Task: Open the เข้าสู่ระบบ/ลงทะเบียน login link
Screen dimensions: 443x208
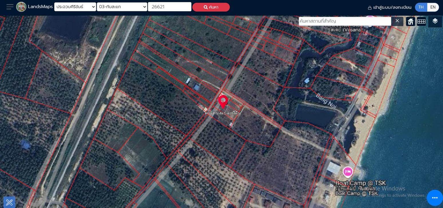Action: tap(390, 7)
